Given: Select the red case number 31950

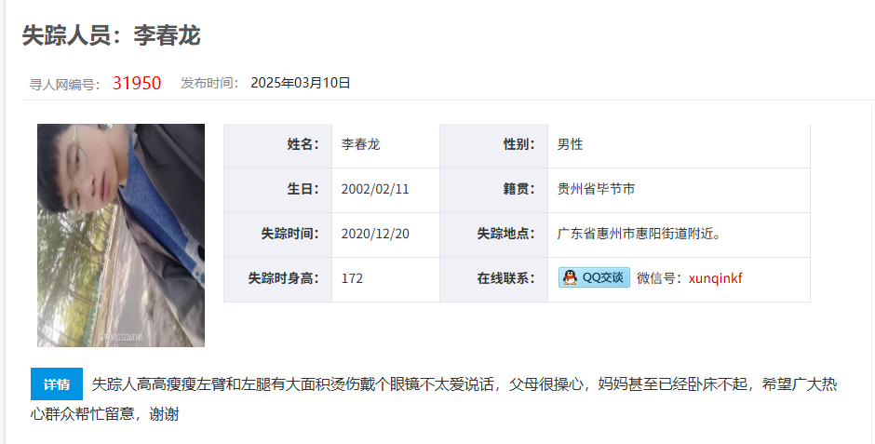Looking at the screenshot, I should click(x=137, y=83).
